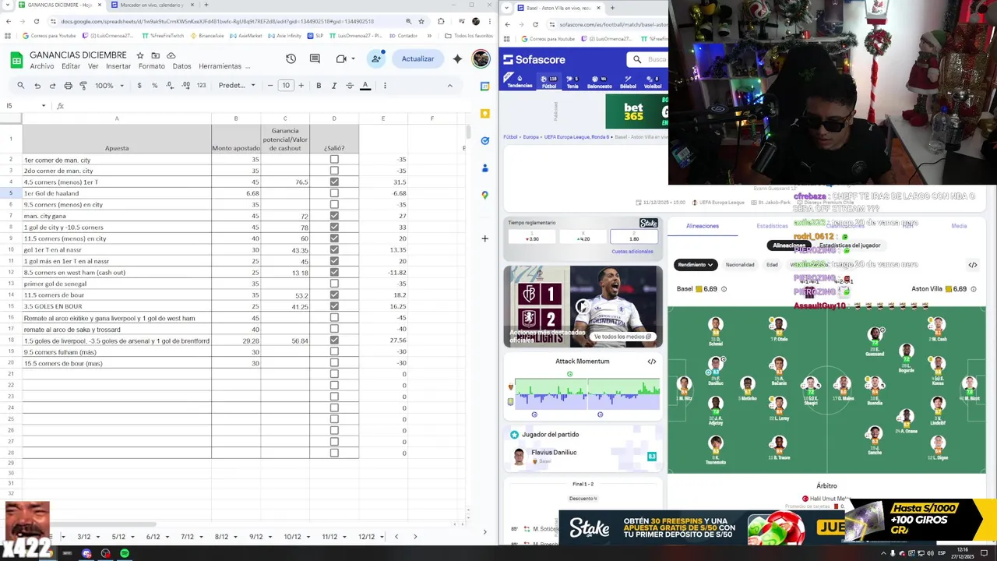The image size is (997, 561).
Task: Open the zoom 100% dropdown
Action: 109,86
